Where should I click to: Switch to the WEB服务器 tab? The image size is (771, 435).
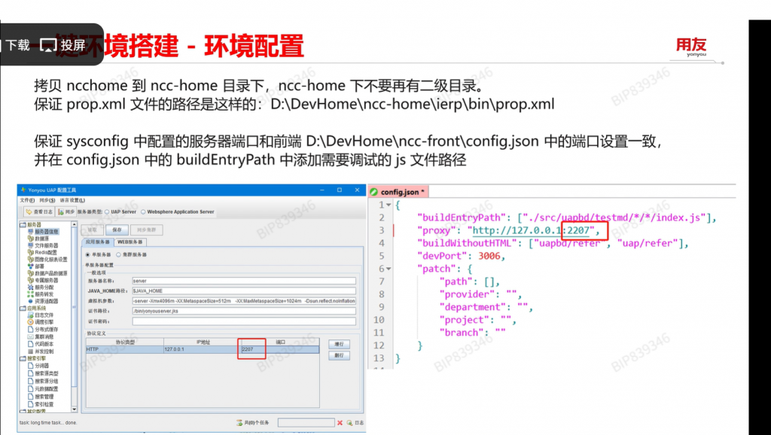click(129, 242)
